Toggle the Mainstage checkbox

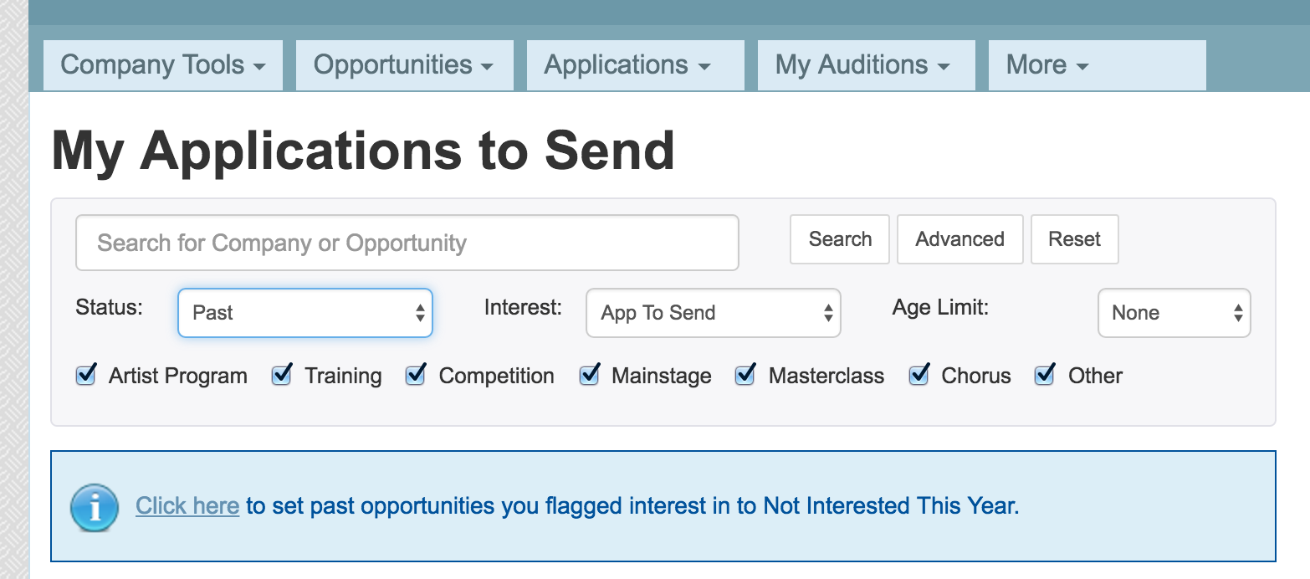[x=590, y=375]
